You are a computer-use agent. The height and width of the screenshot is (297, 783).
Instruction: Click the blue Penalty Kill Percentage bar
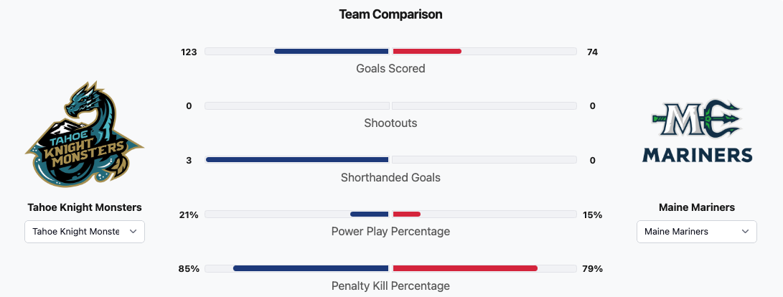pos(311,268)
